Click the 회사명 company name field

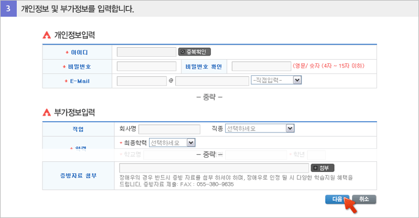(x=169, y=129)
